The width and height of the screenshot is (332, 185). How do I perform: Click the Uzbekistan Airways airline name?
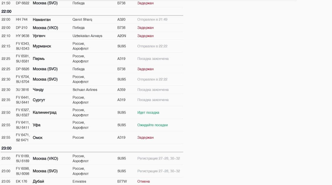tap(87, 36)
